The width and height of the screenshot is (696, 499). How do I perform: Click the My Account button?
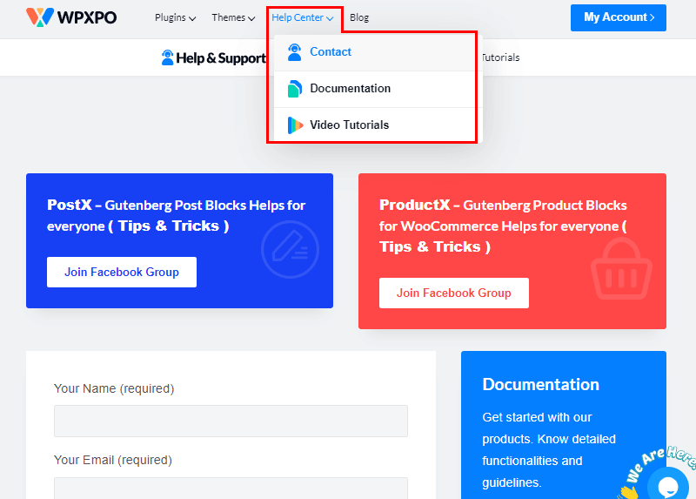[619, 17]
